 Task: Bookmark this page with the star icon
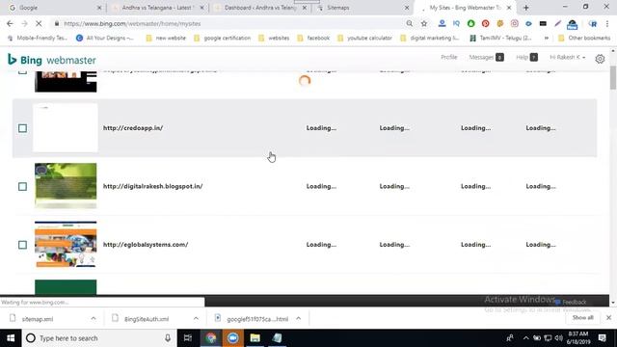tap(424, 23)
